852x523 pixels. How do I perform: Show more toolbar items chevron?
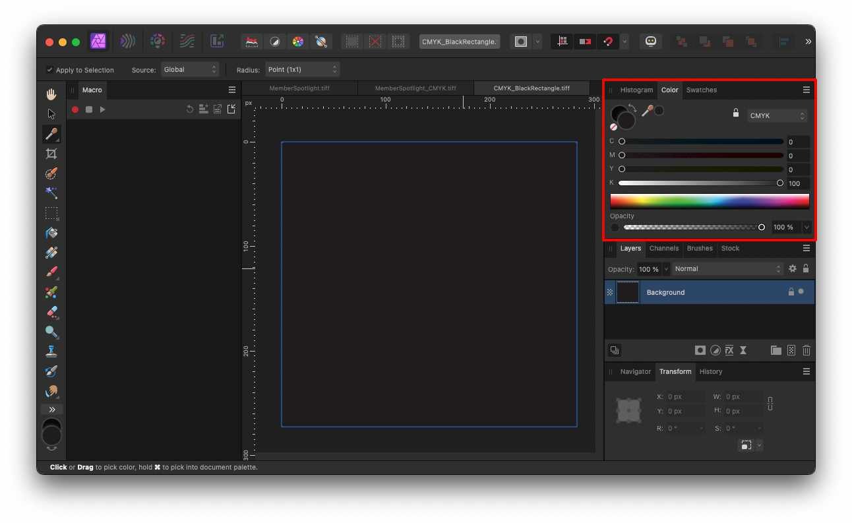(808, 42)
